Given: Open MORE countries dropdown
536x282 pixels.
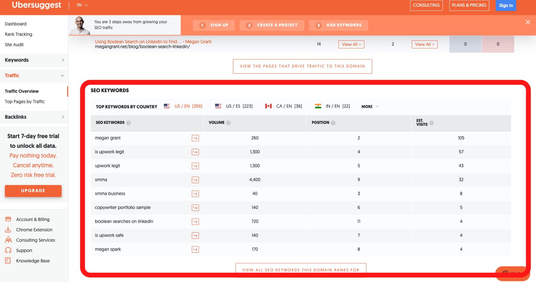Looking at the screenshot, I should [x=370, y=106].
